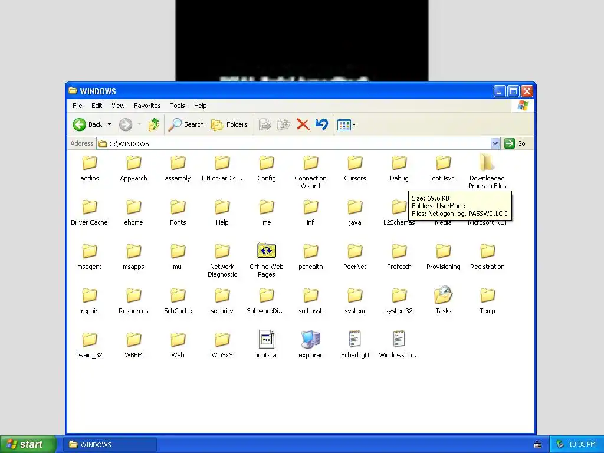Go back with the Back button
Viewport: 604px width, 453px height.
[87, 124]
